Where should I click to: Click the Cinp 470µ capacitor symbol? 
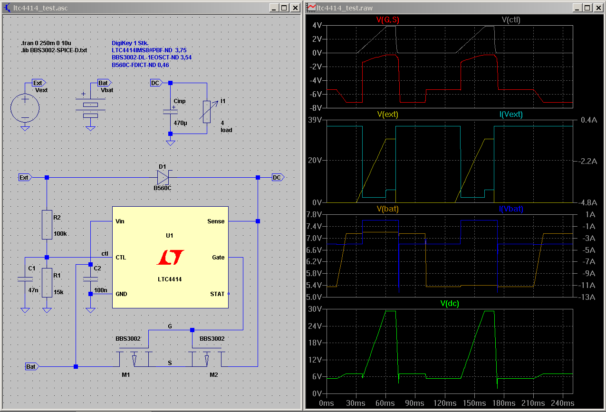point(170,112)
